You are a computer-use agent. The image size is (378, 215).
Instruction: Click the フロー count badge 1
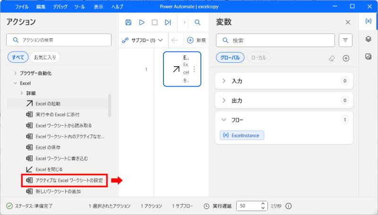coord(345,120)
